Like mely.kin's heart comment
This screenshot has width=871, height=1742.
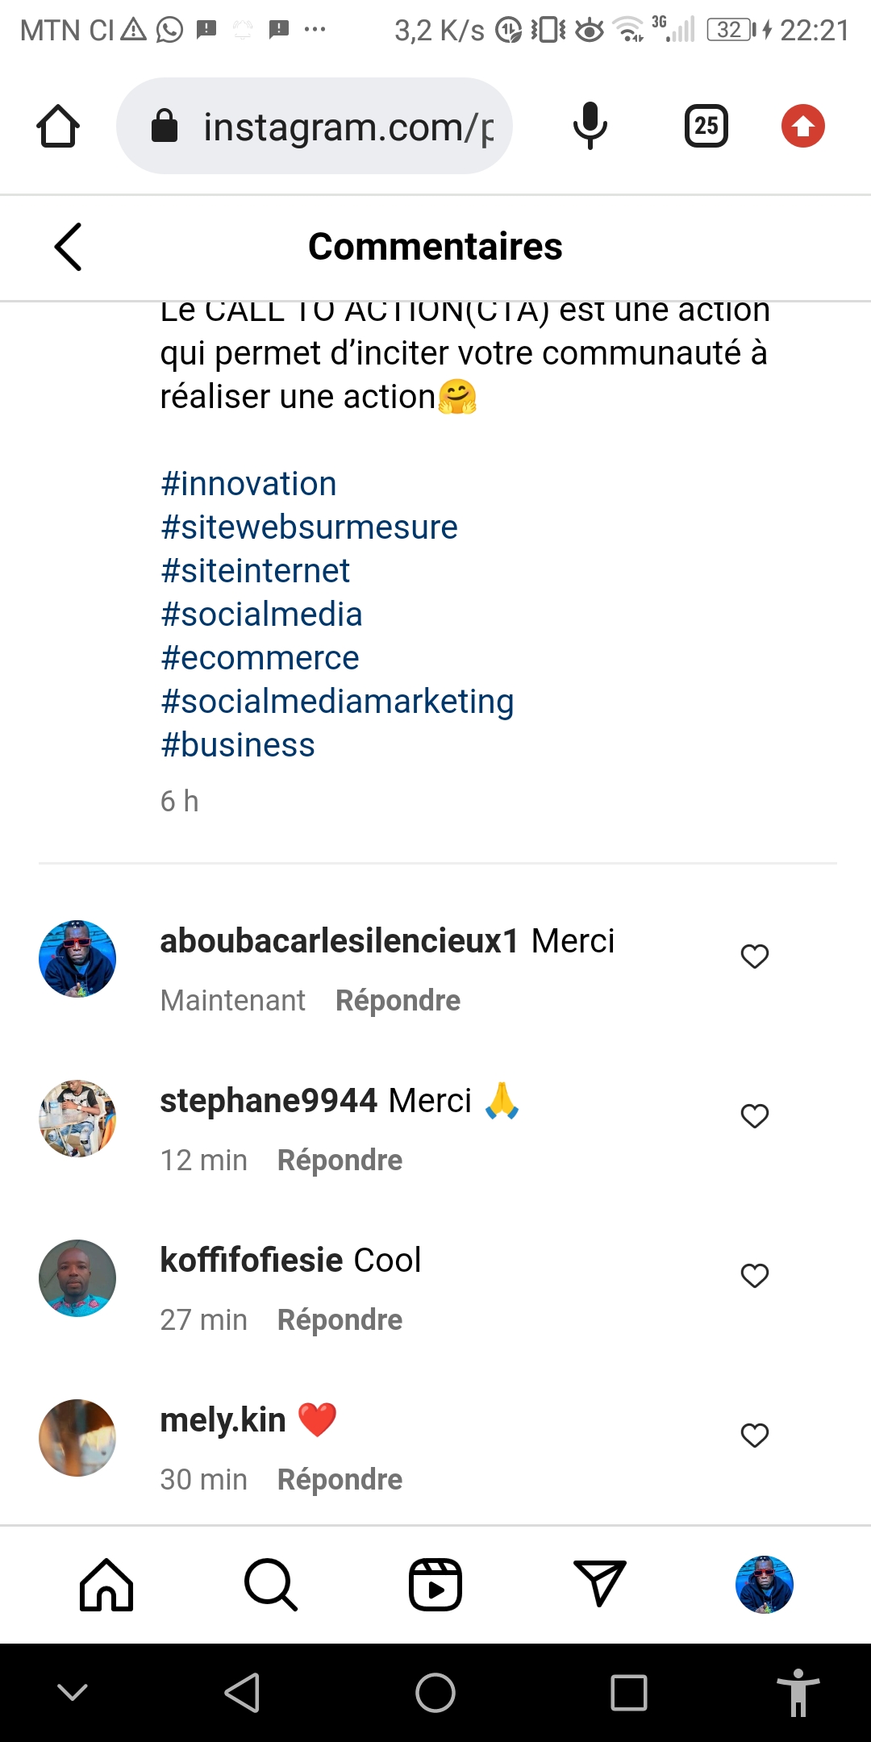tap(755, 1436)
